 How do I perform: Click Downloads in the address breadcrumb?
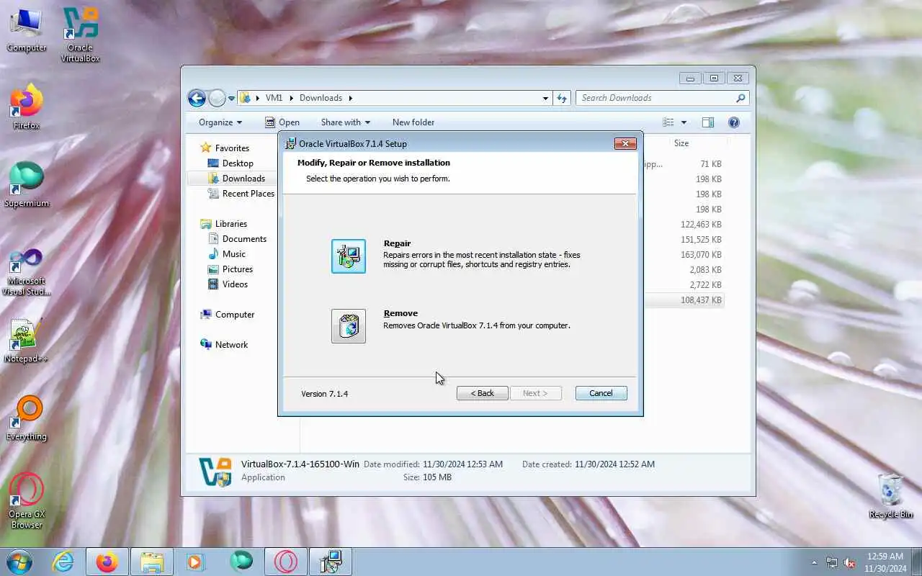pos(321,98)
